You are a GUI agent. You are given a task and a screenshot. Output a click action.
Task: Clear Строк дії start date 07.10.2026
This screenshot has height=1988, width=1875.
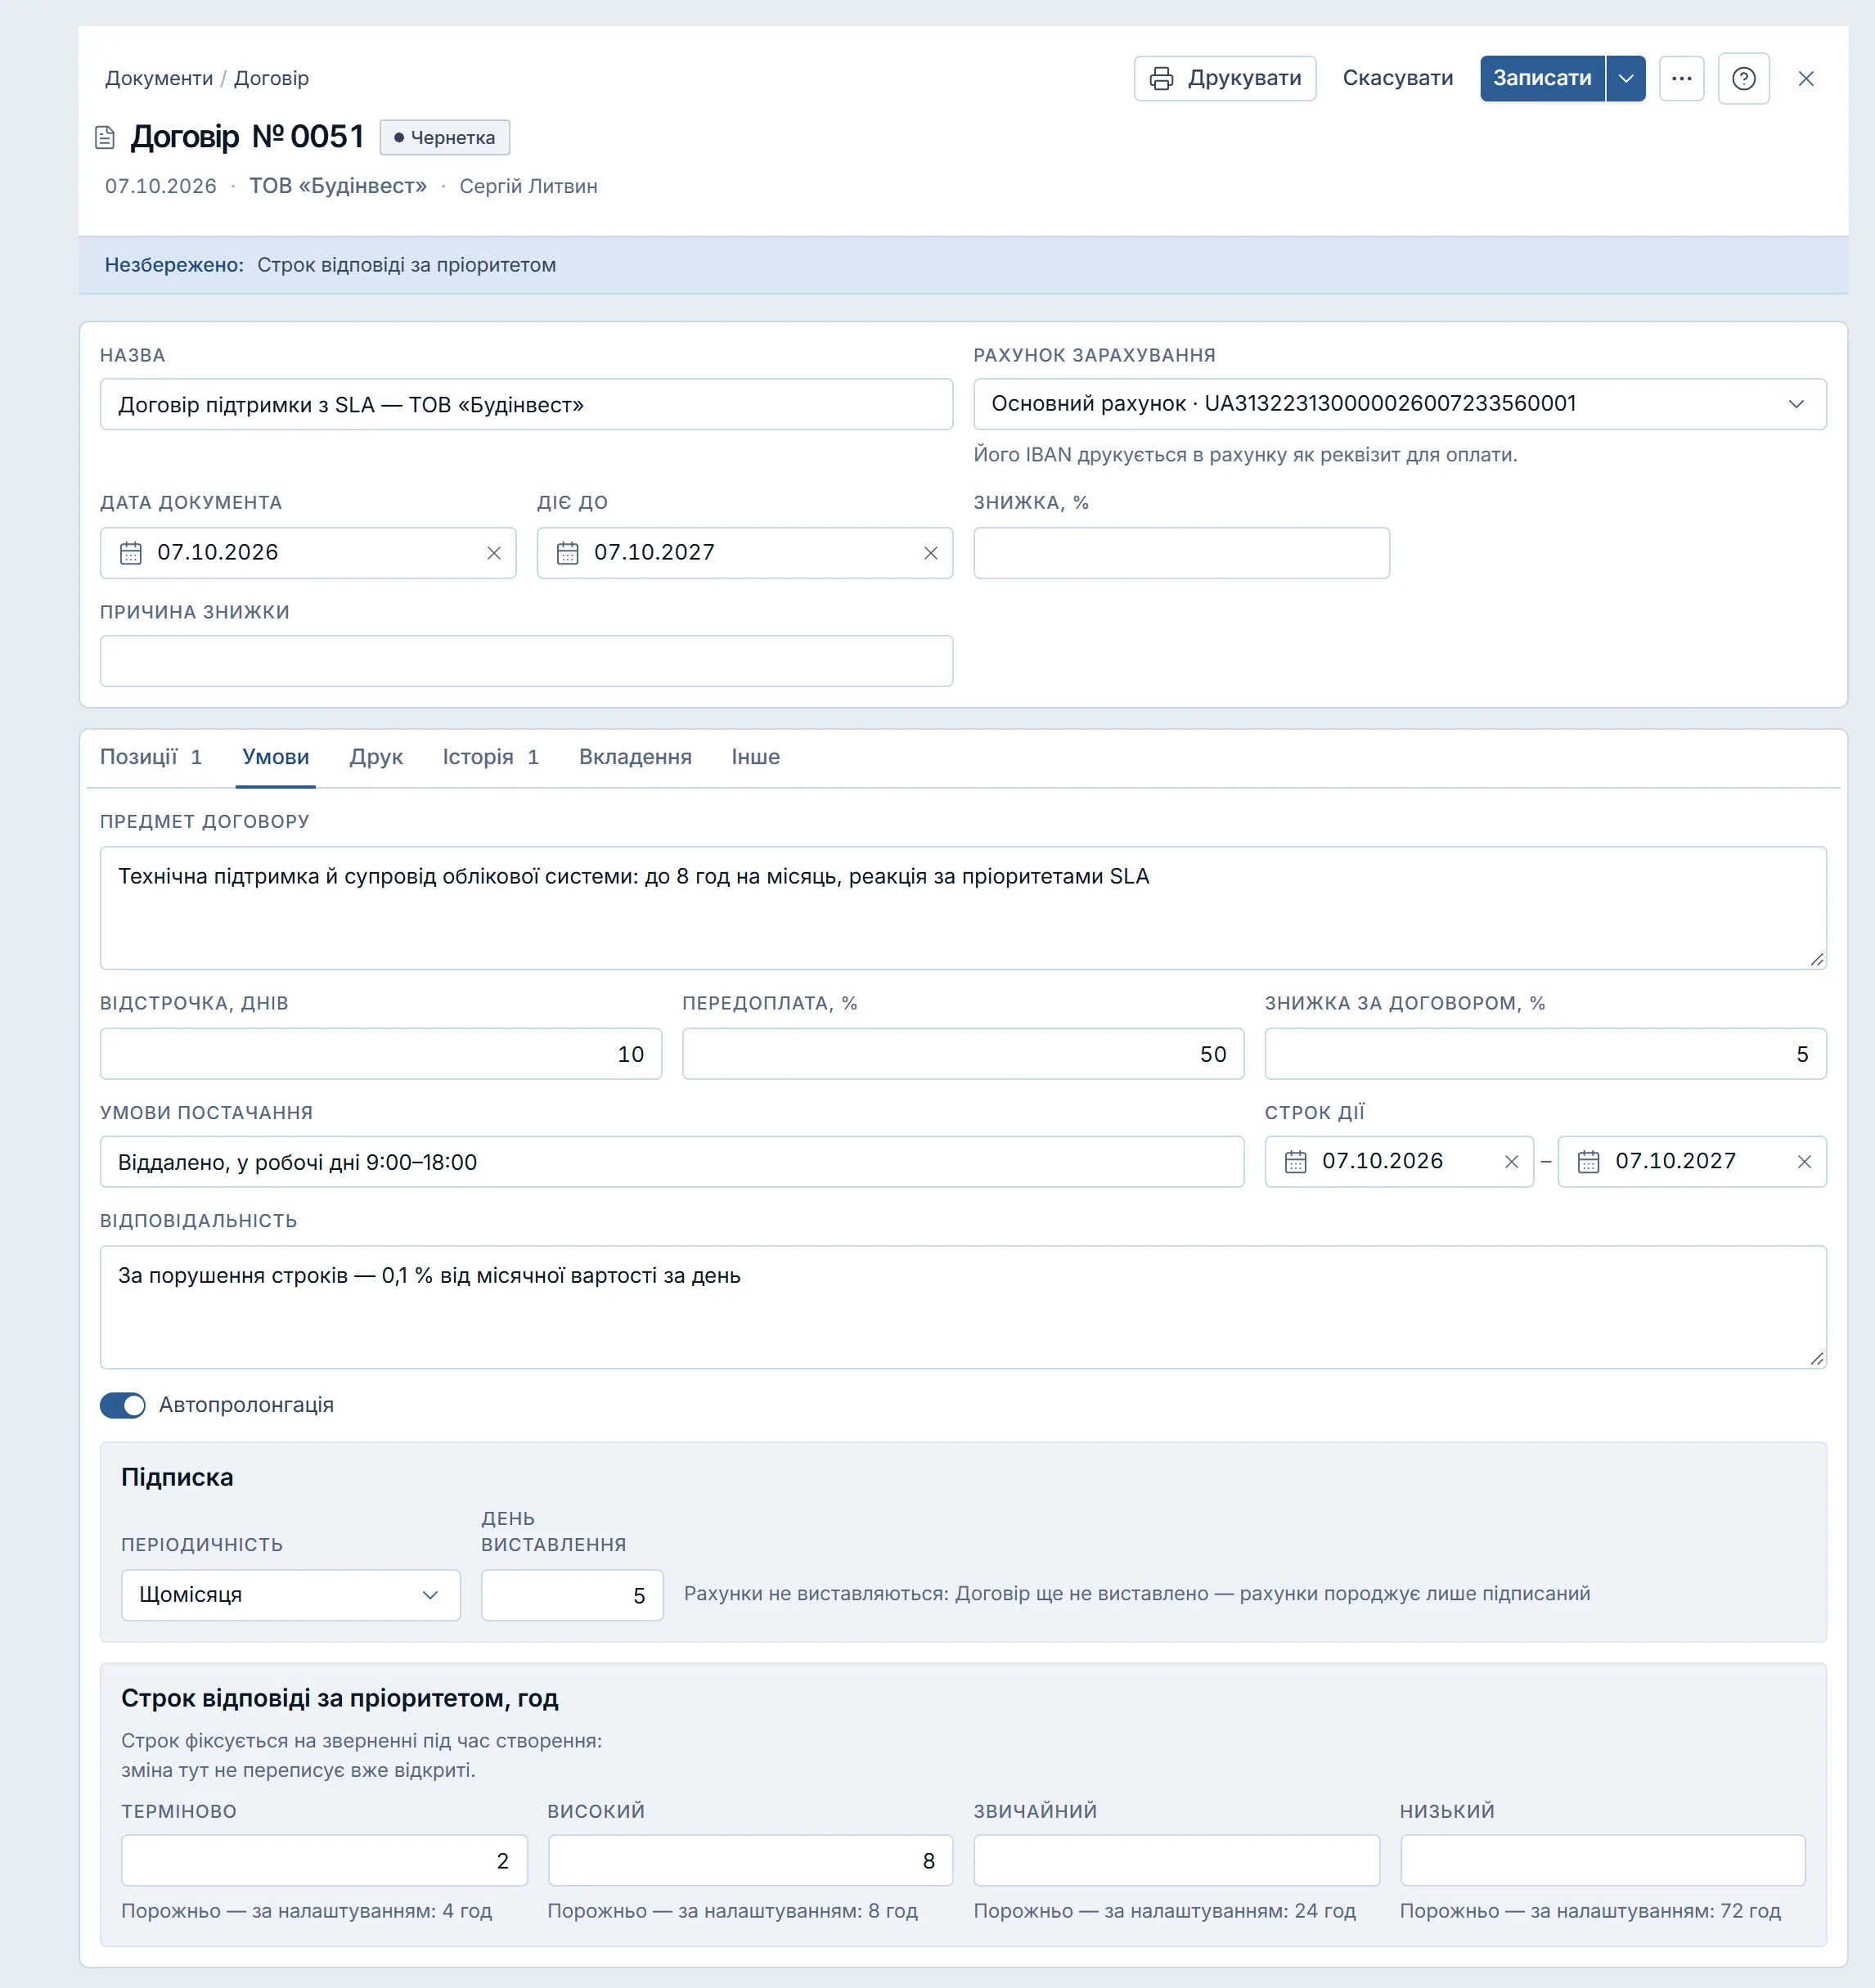point(1511,1161)
